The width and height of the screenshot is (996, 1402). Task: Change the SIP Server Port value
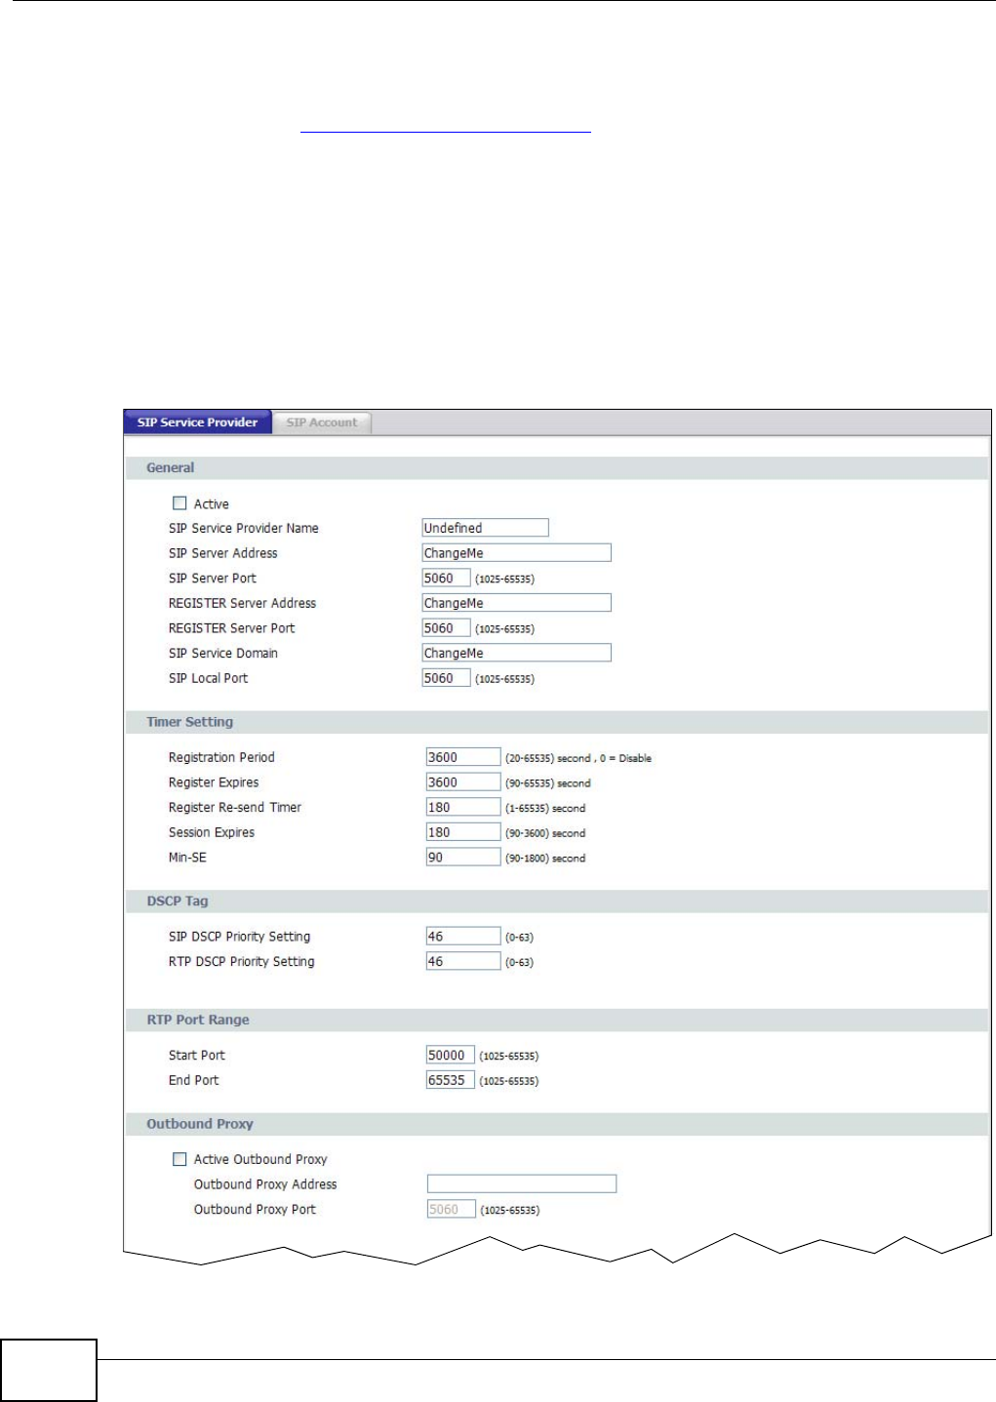[446, 579]
